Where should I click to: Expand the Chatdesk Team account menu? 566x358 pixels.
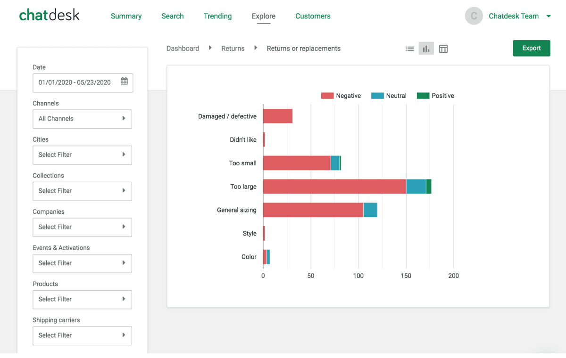(x=548, y=16)
